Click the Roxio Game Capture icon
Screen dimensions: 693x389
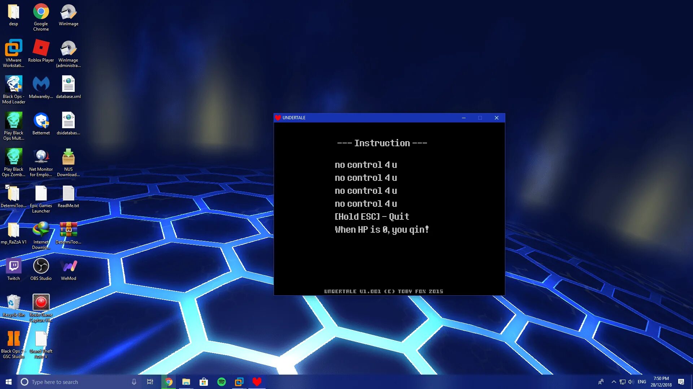(41, 303)
